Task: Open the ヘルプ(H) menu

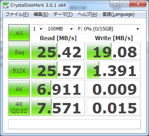Action: pos(87,14)
